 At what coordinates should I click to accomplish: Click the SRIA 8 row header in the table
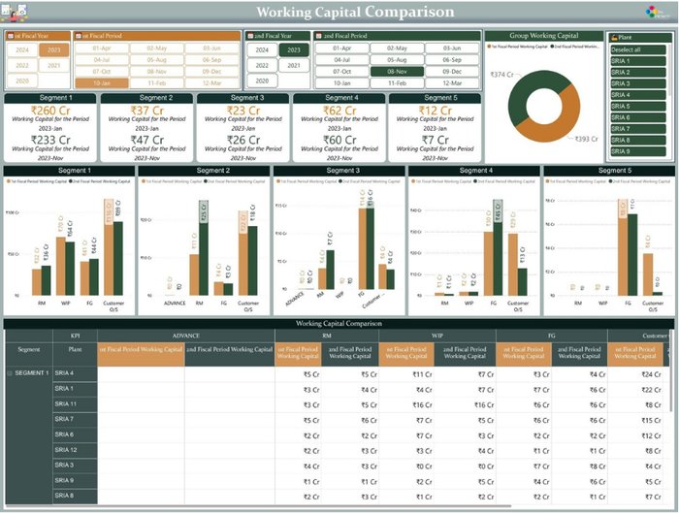coord(75,497)
